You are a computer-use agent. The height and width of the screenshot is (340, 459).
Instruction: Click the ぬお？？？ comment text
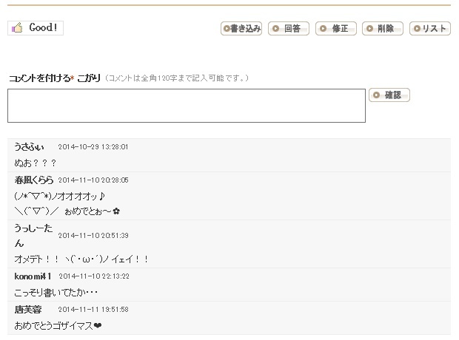(36, 163)
